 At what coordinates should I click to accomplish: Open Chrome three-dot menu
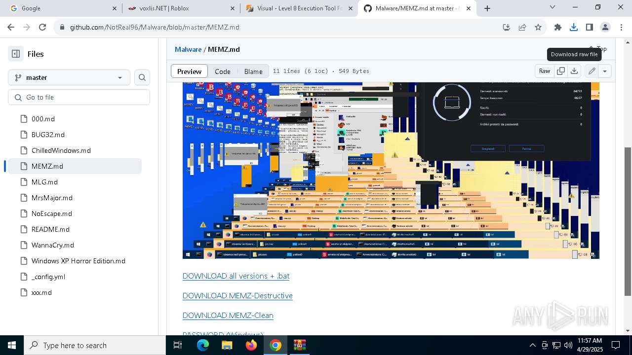[x=621, y=27]
